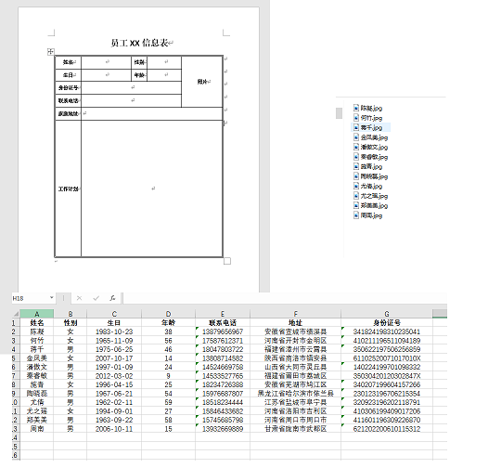This screenshot has height=468, width=501.
Task: Select column F header in Excel
Action: click(x=296, y=314)
